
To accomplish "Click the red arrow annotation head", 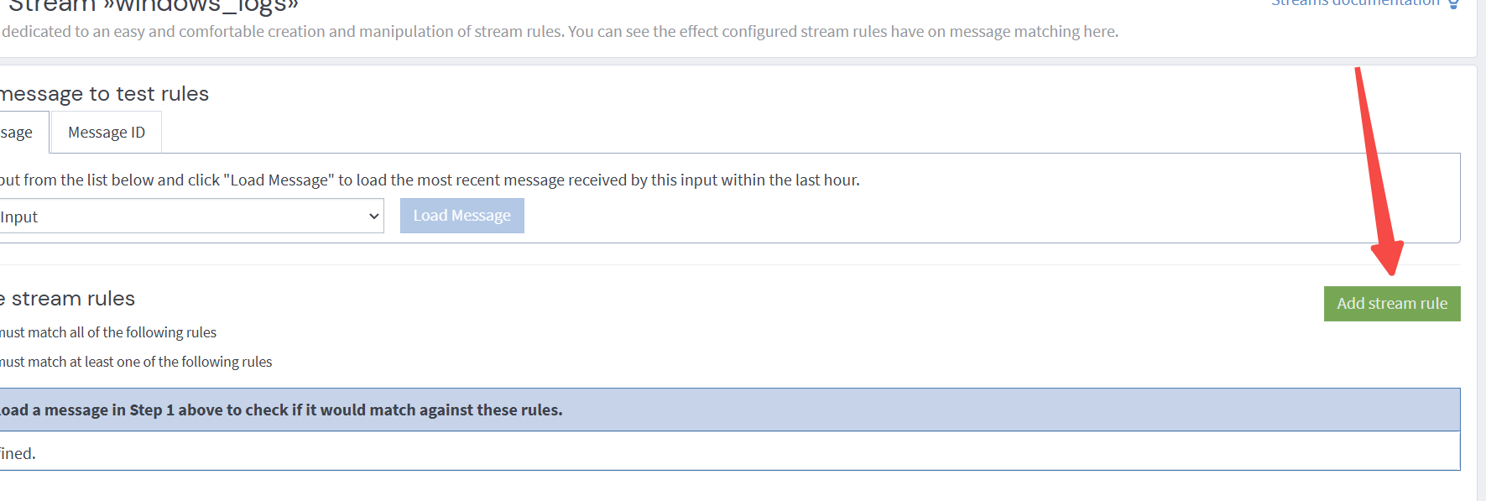I will [x=1388, y=257].
